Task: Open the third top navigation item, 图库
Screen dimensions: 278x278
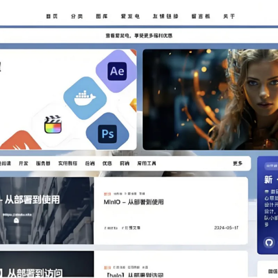Action: click(102, 16)
